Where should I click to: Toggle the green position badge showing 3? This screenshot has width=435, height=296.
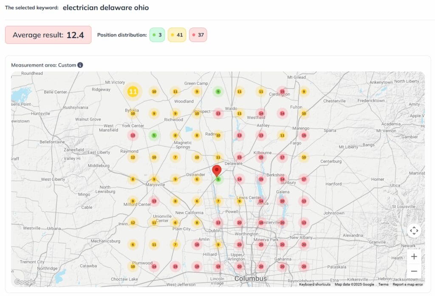coord(157,35)
